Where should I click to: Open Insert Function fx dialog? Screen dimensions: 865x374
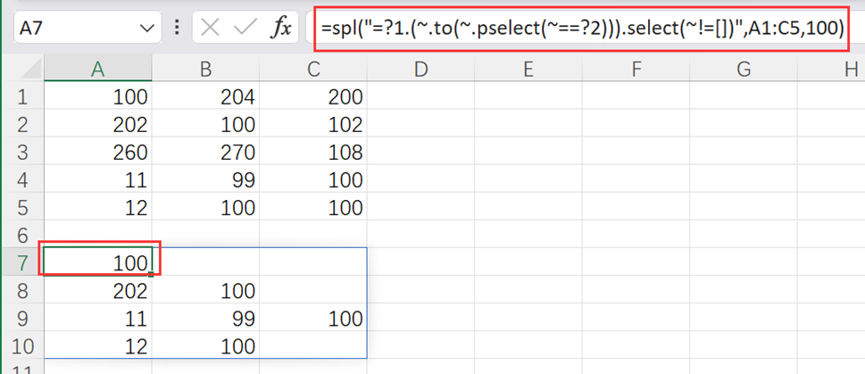281,29
